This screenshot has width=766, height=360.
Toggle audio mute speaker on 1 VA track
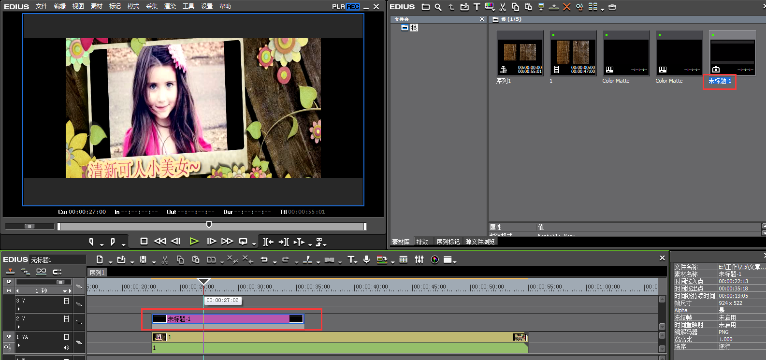click(66, 347)
